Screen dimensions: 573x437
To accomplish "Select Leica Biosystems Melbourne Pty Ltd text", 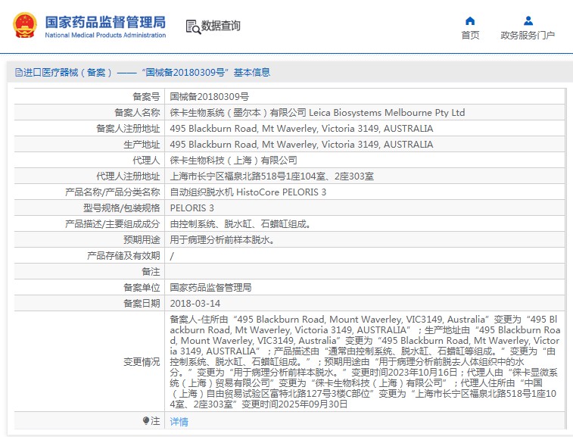I will 387,113.
